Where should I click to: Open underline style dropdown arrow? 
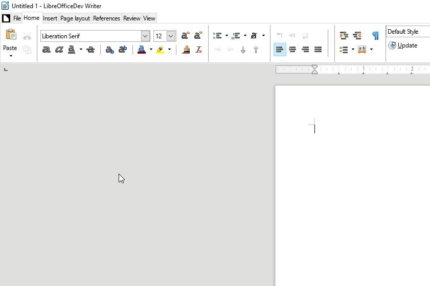[81, 50]
